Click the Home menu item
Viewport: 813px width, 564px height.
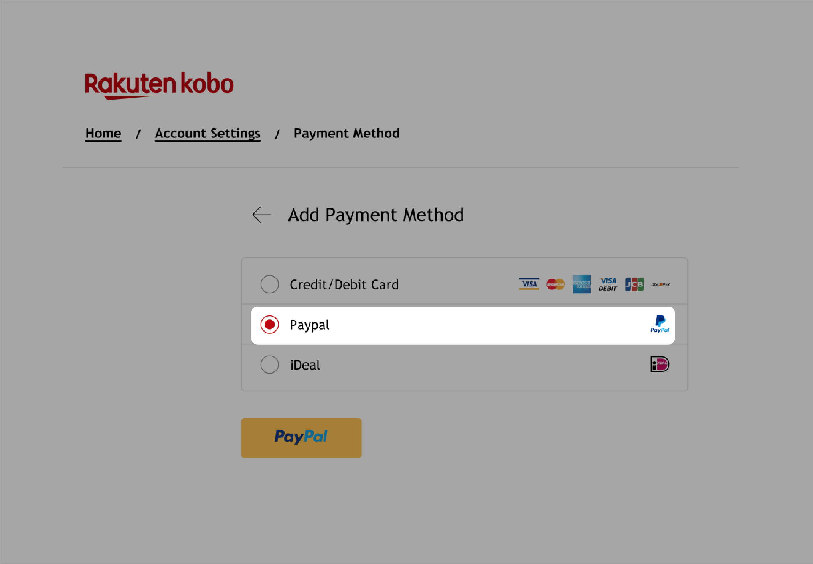pyautogui.click(x=103, y=133)
